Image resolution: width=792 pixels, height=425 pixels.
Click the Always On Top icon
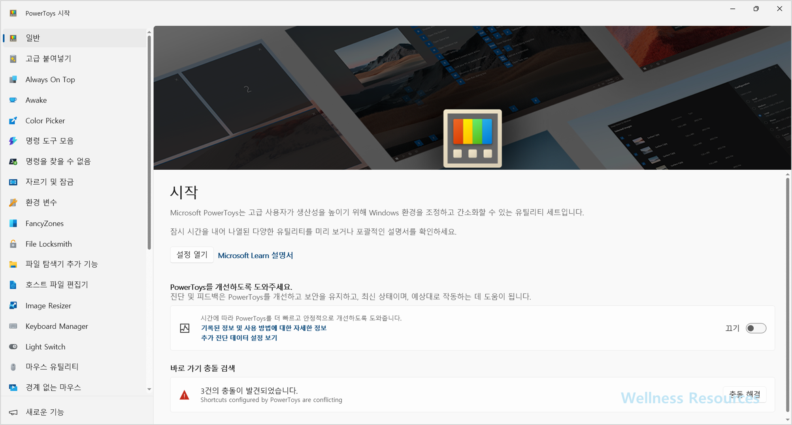coord(13,79)
